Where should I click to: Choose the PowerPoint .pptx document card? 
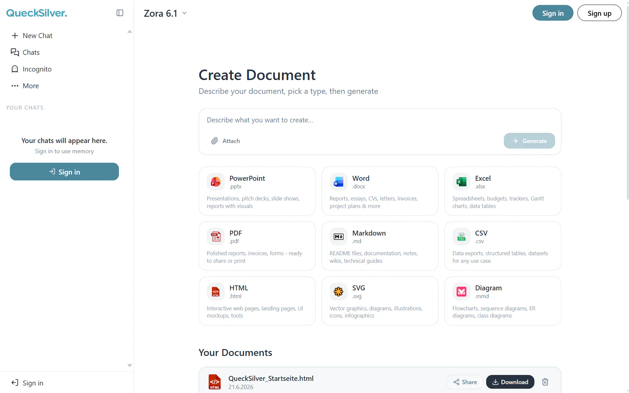point(257,191)
